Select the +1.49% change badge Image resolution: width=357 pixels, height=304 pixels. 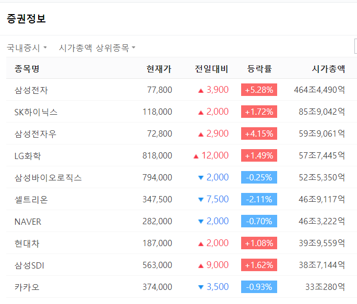coord(259,155)
